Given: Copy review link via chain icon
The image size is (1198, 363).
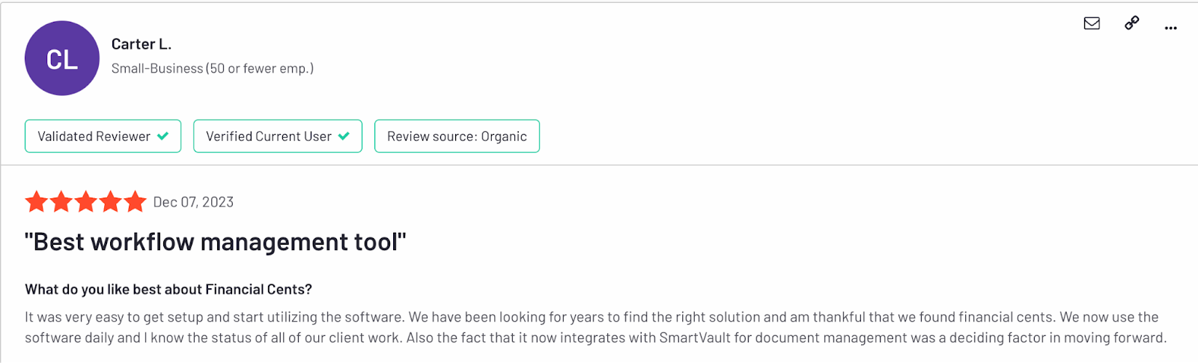Looking at the screenshot, I should coord(1132,23).
